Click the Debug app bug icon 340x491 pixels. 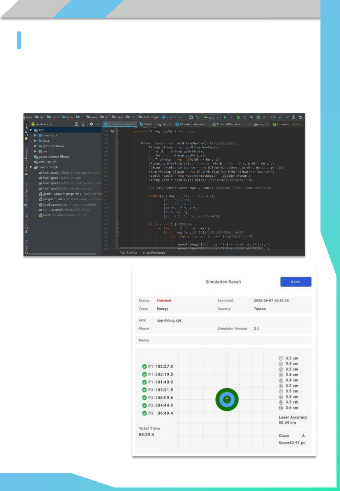pyautogui.click(x=238, y=117)
